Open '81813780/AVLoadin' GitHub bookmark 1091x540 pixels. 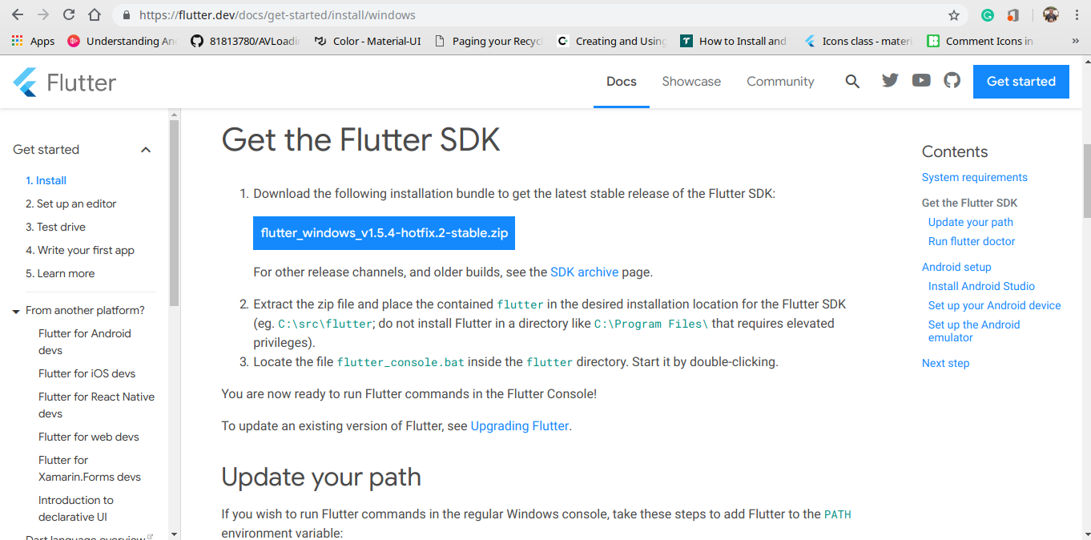tap(245, 41)
